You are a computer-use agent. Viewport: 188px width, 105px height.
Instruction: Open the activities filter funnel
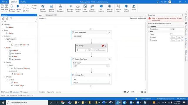point(11,18)
